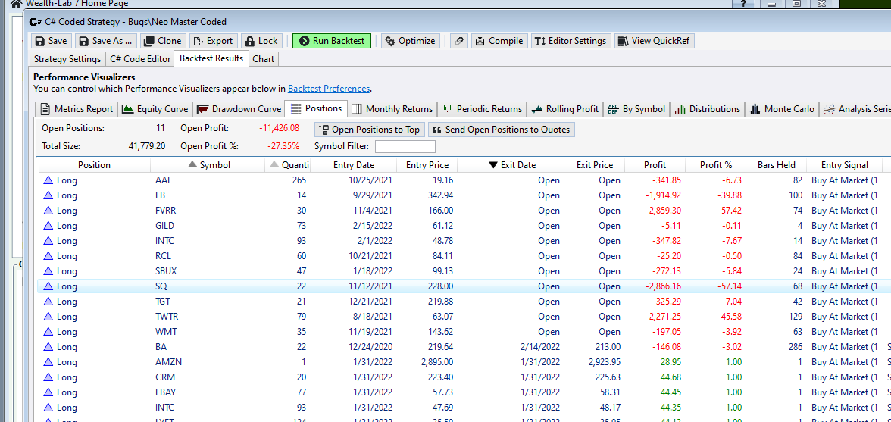The height and width of the screenshot is (422, 891).
Task: Select the WMT symbol cell
Action: click(164, 332)
